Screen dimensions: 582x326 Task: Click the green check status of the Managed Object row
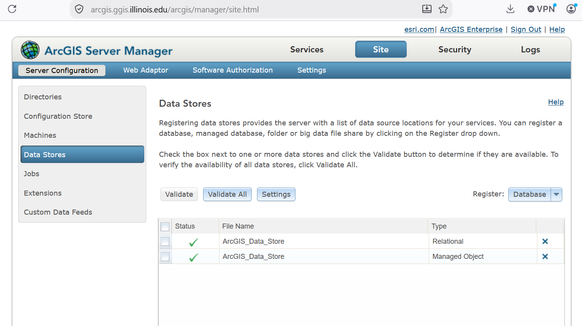click(x=193, y=257)
